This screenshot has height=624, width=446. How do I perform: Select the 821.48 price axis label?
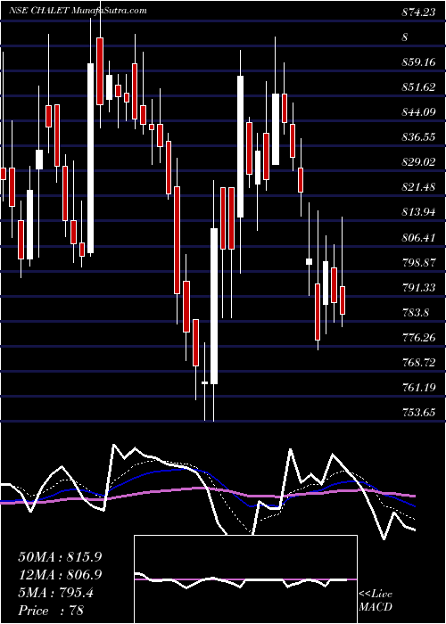pos(418,187)
